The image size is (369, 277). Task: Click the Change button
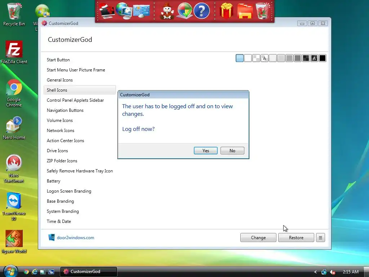point(258,237)
